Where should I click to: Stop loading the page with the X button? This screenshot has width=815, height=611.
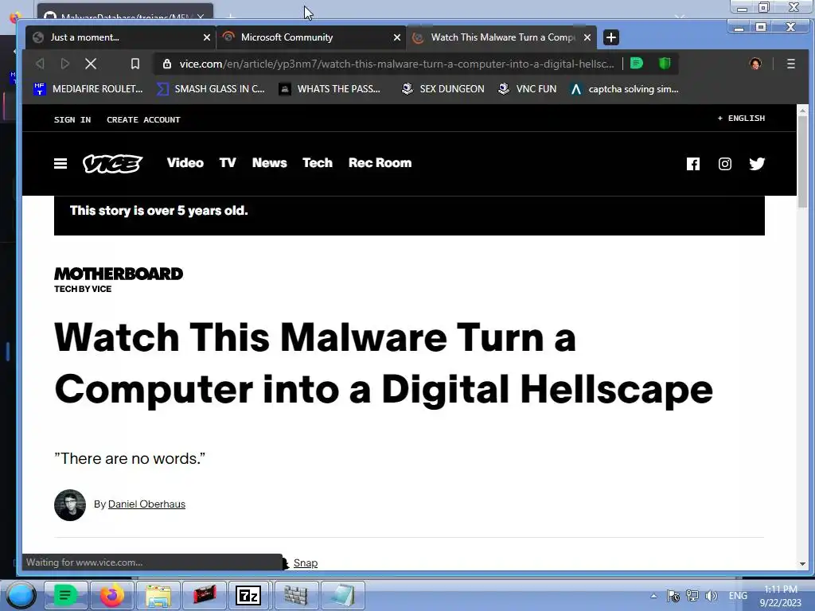click(x=91, y=64)
